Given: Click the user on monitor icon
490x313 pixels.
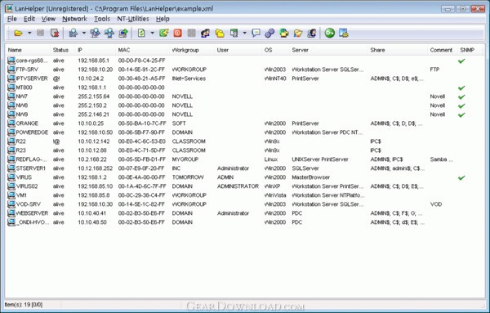Looking at the screenshot, I should (312, 33).
